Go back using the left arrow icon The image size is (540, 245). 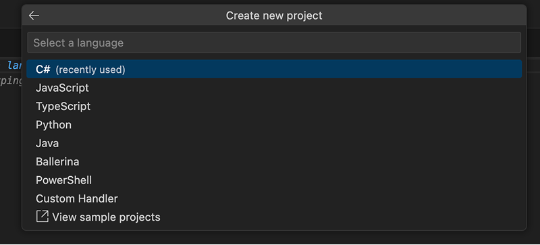(x=34, y=16)
